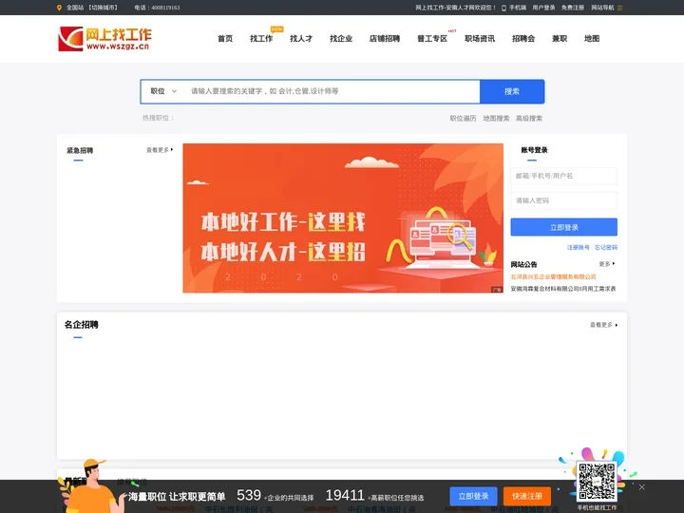Select the 兼职 navigation item
684x513 pixels.
(x=560, y=38)
